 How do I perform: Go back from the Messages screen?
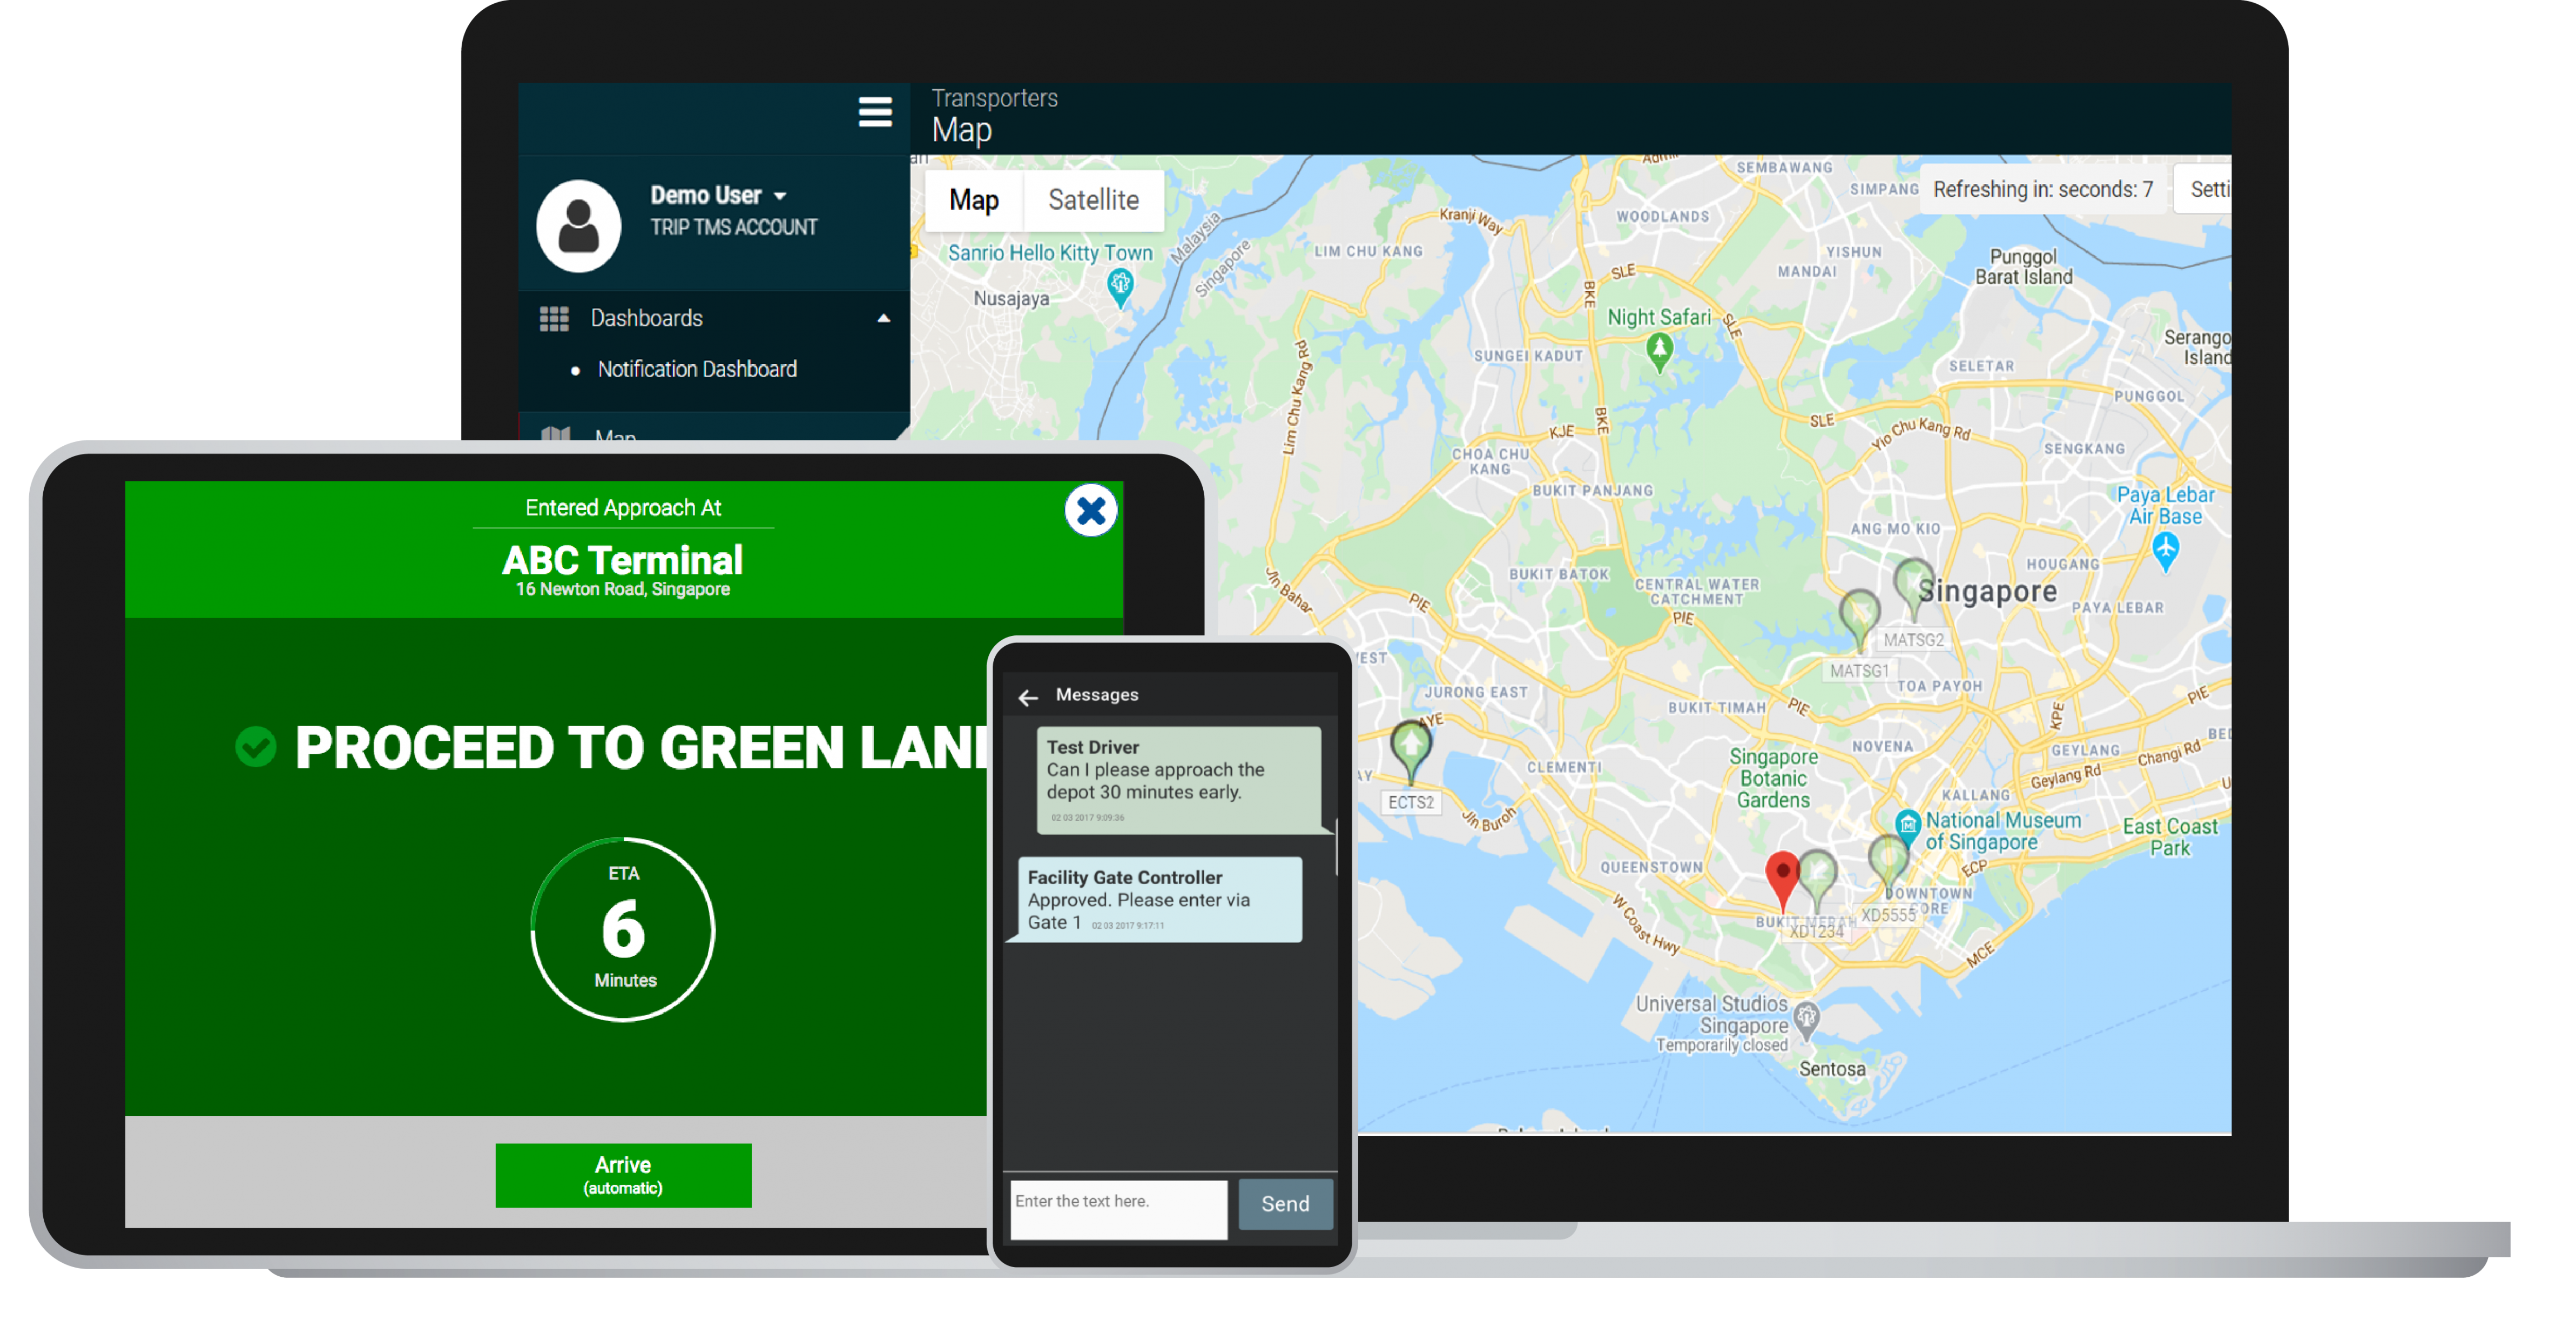(1027, 698)
